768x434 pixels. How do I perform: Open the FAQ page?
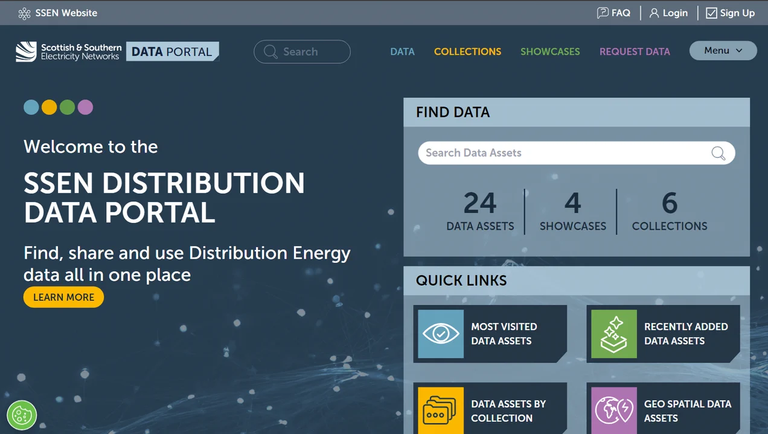613,13
